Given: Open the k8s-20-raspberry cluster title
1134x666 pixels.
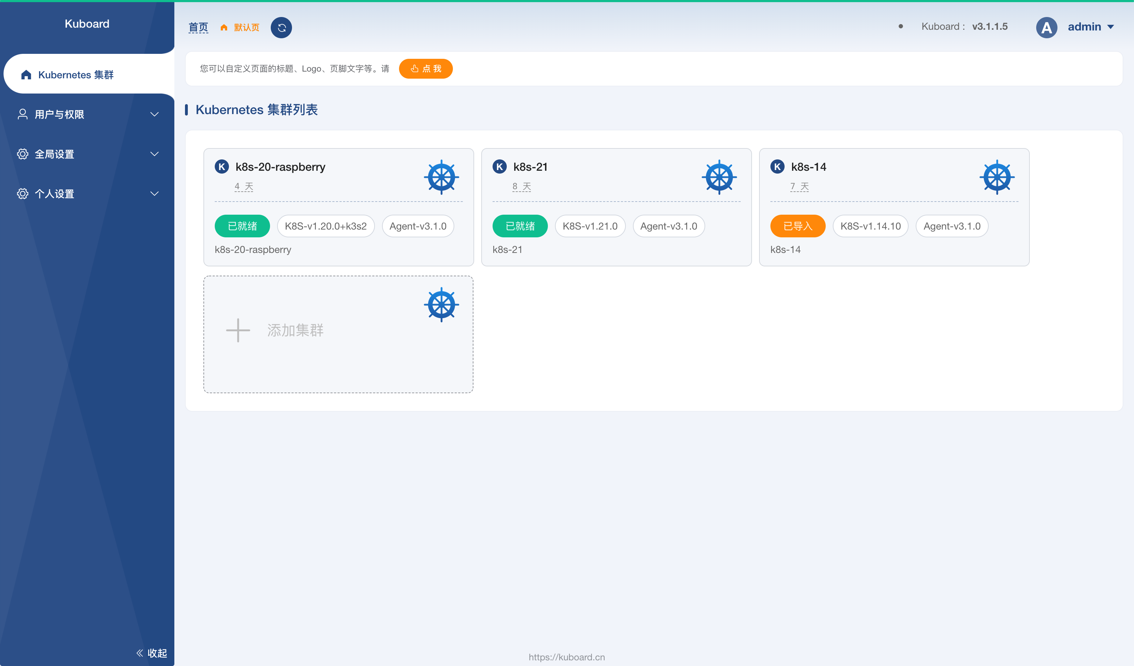Looking at the screenshot, I should click(x=280, y=167).
